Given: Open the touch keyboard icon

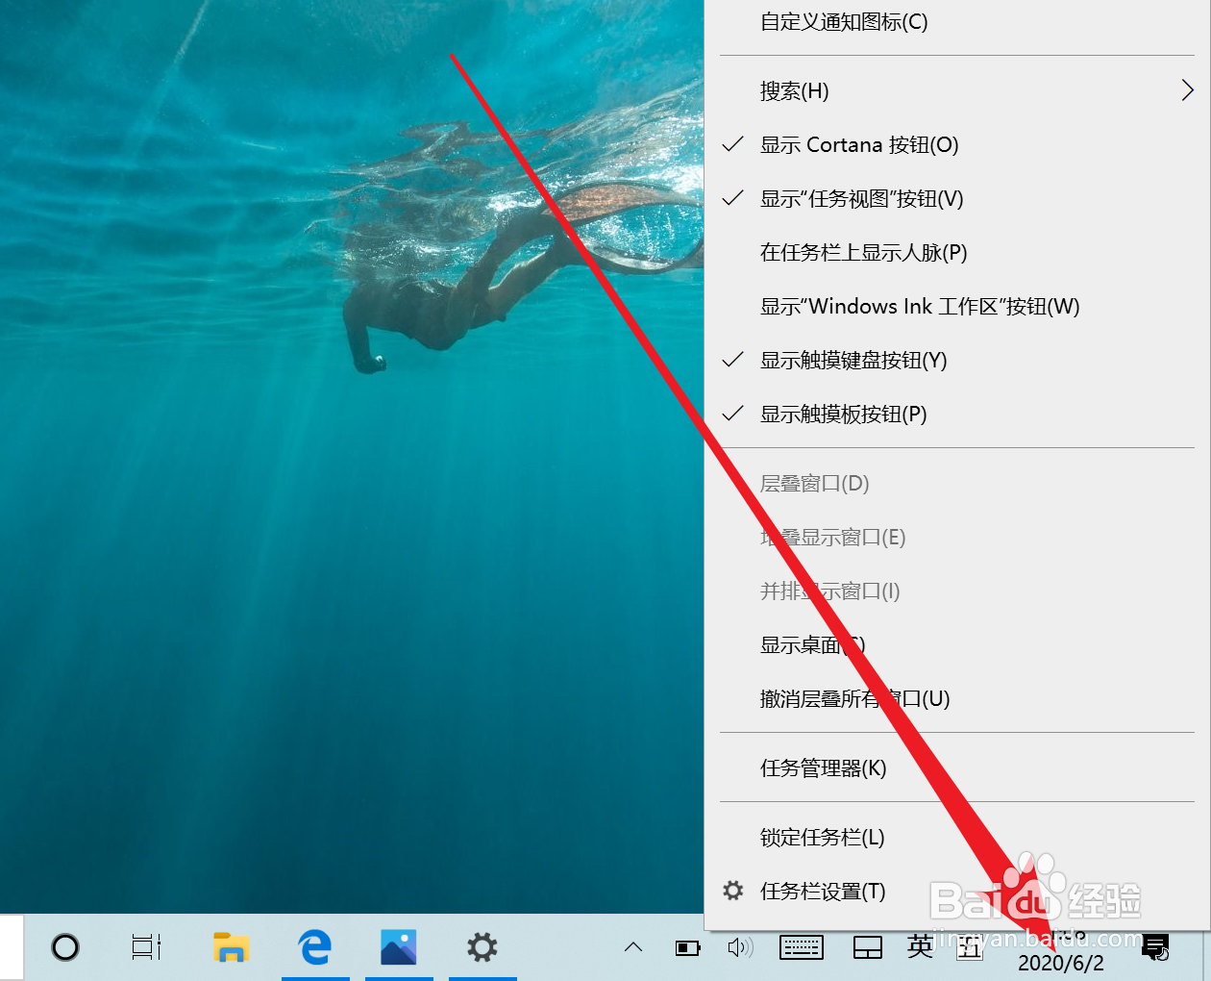Looking at the screenshot, I should pyautogui.click(x=802, y=947).
